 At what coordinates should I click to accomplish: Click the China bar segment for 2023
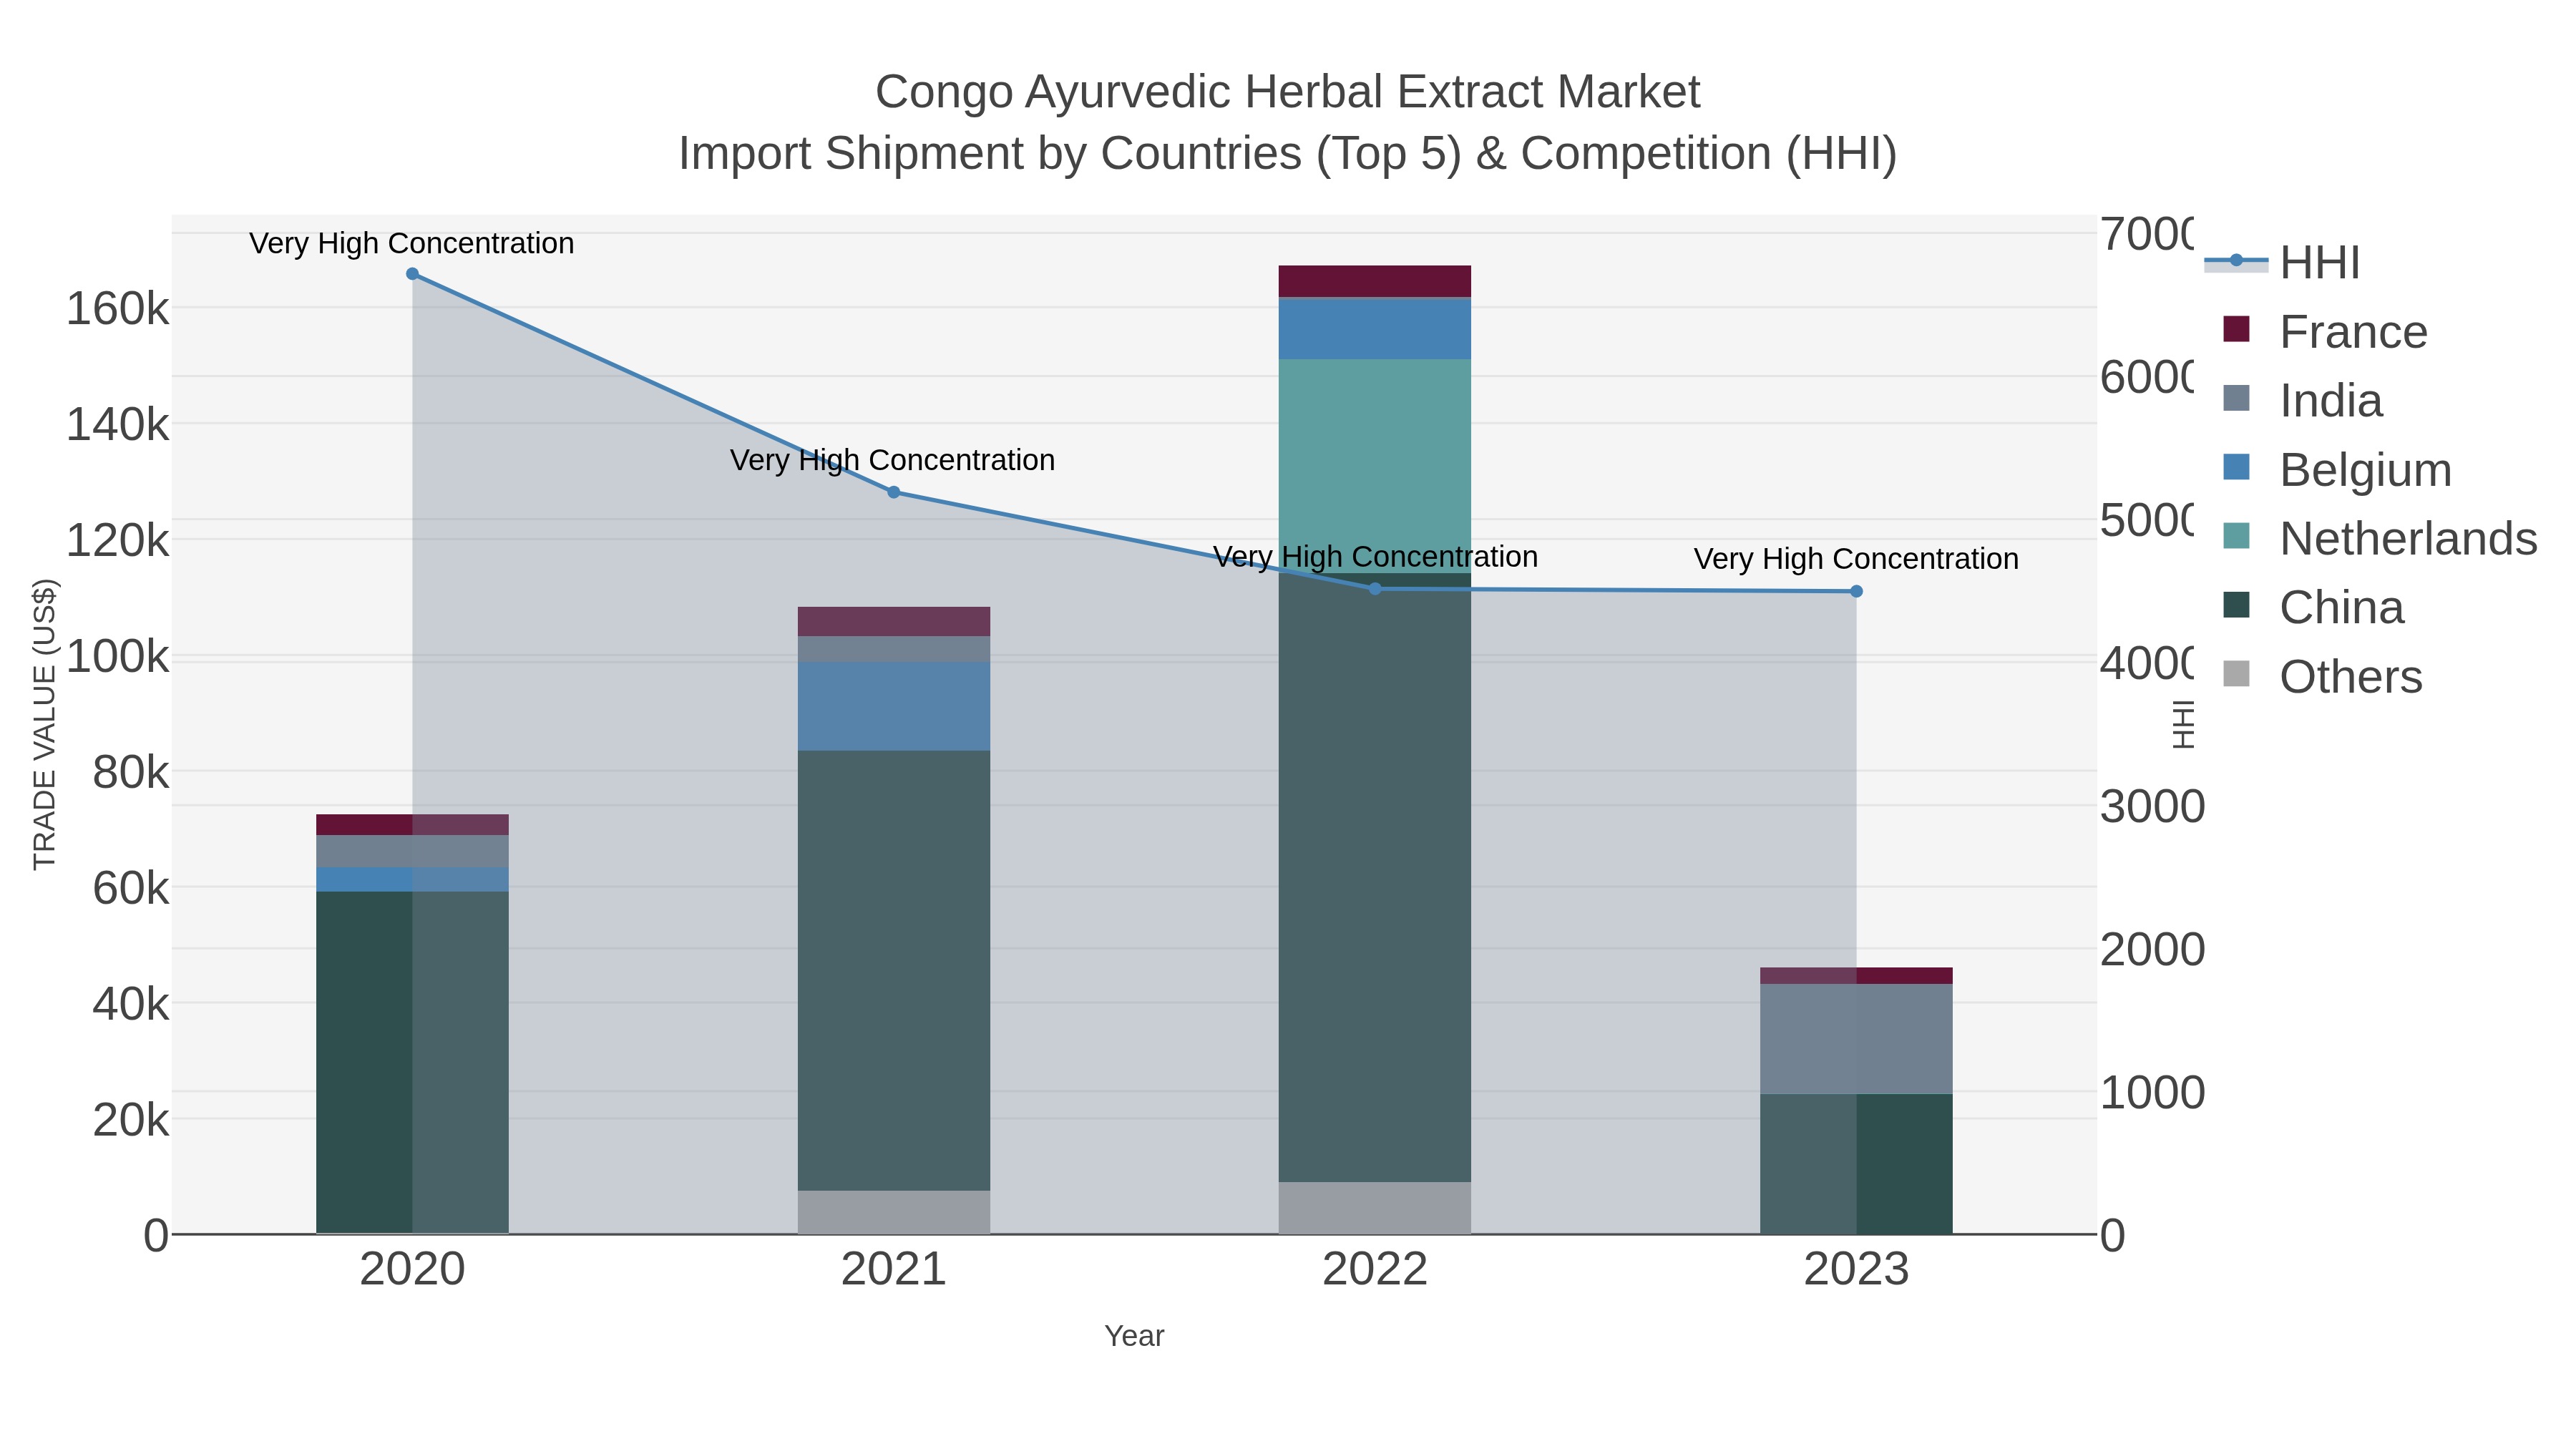tap(1856, 1164)
